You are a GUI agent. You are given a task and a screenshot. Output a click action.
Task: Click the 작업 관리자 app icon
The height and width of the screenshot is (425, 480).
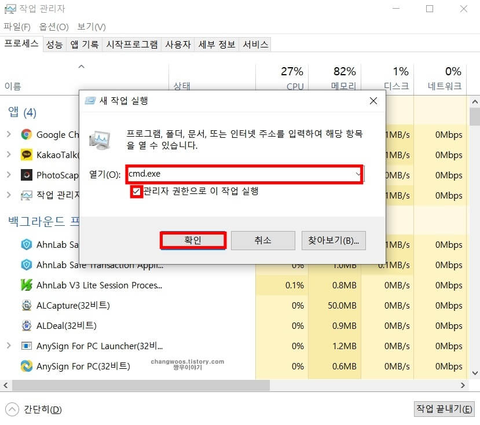point(25,195)
